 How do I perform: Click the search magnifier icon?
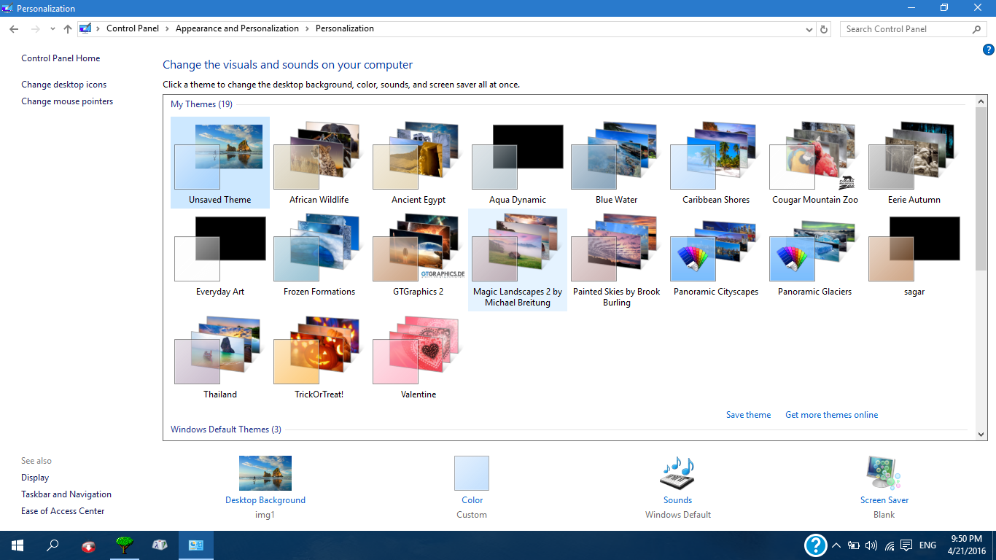pyautogui.click(x=977, y=28)
